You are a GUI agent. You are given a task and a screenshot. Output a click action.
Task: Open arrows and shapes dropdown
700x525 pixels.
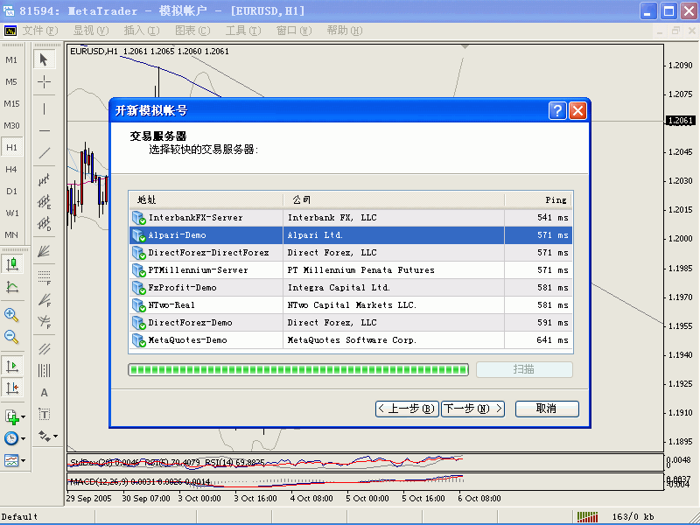(x=48, y=436)
